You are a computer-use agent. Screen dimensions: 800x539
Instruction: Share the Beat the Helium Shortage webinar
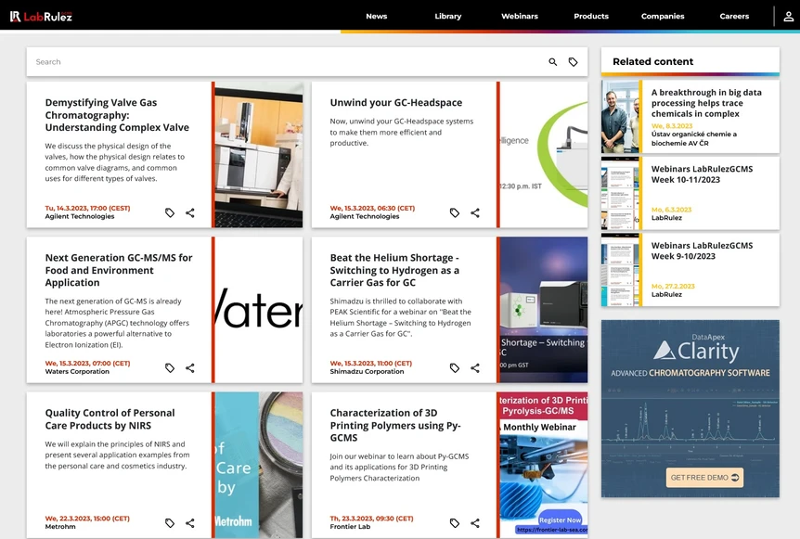[x=475, y=367]
